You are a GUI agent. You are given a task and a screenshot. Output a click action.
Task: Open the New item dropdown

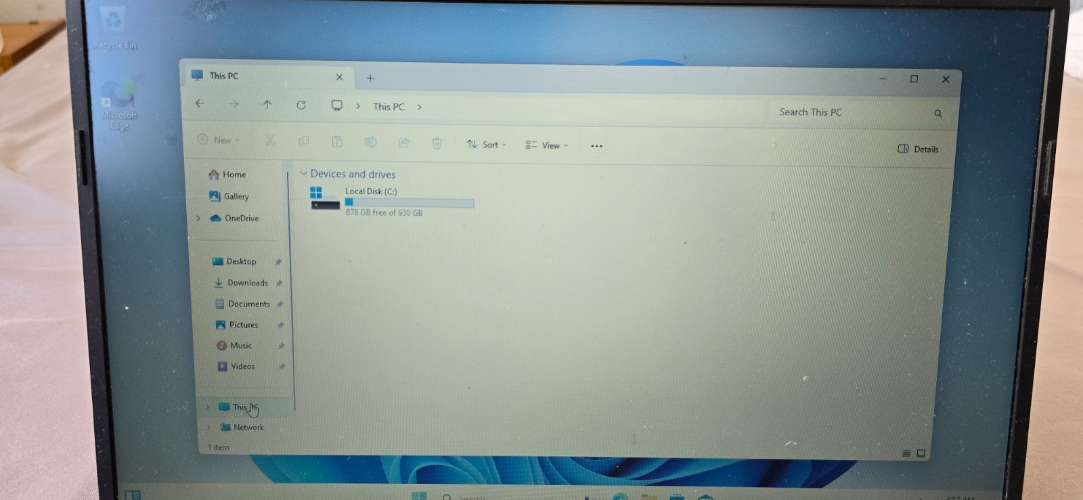[x=219, y=139]
